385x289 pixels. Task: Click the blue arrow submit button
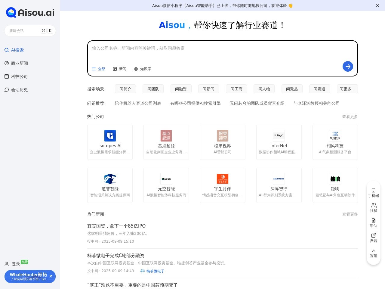[348, 67]
